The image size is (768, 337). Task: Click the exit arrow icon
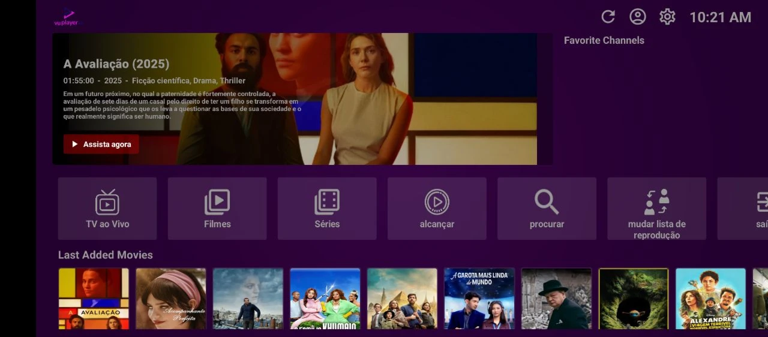point(761,202)
